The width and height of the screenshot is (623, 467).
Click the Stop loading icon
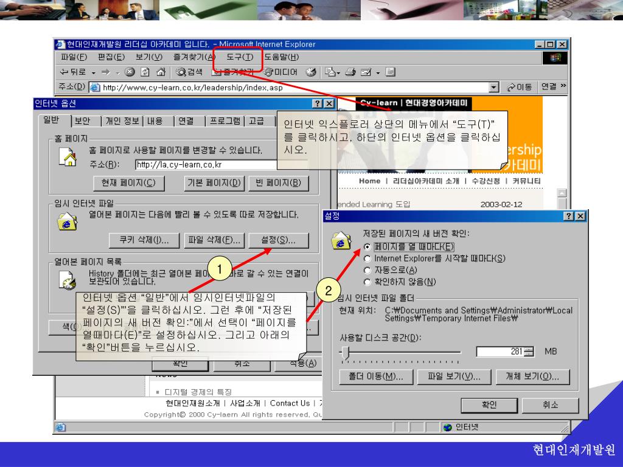click(130, 72)
